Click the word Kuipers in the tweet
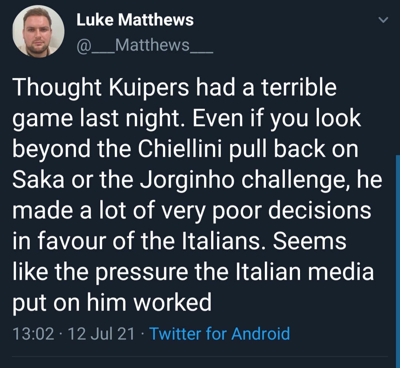This screenshot has width=400, height=368. pos(149,88)
